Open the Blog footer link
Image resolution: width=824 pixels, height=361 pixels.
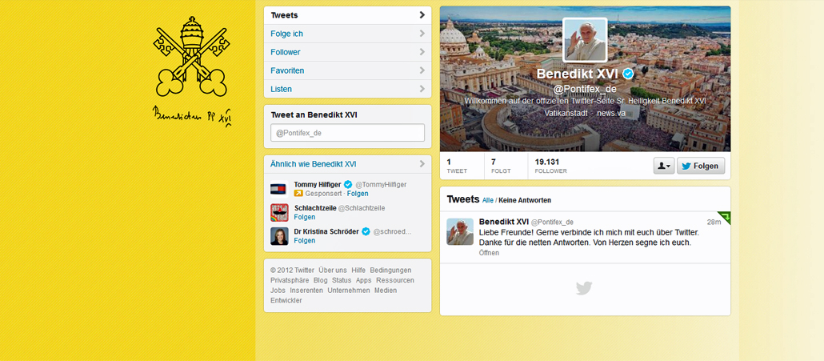pos(321,280)
